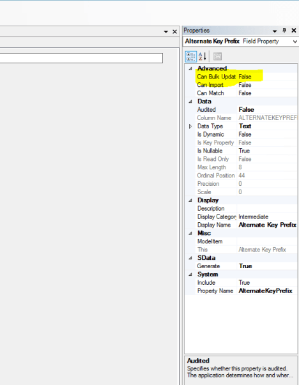Collapse the Display category
Screen dimensions: 299x385
190,200
